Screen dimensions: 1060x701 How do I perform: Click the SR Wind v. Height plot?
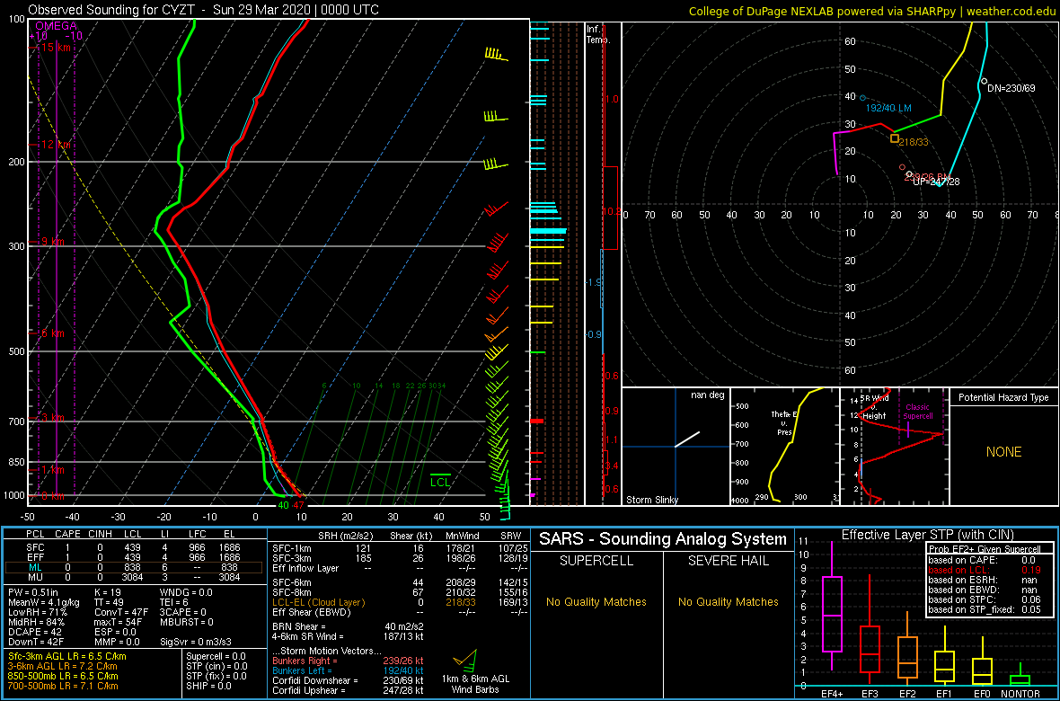coord(894,447)
